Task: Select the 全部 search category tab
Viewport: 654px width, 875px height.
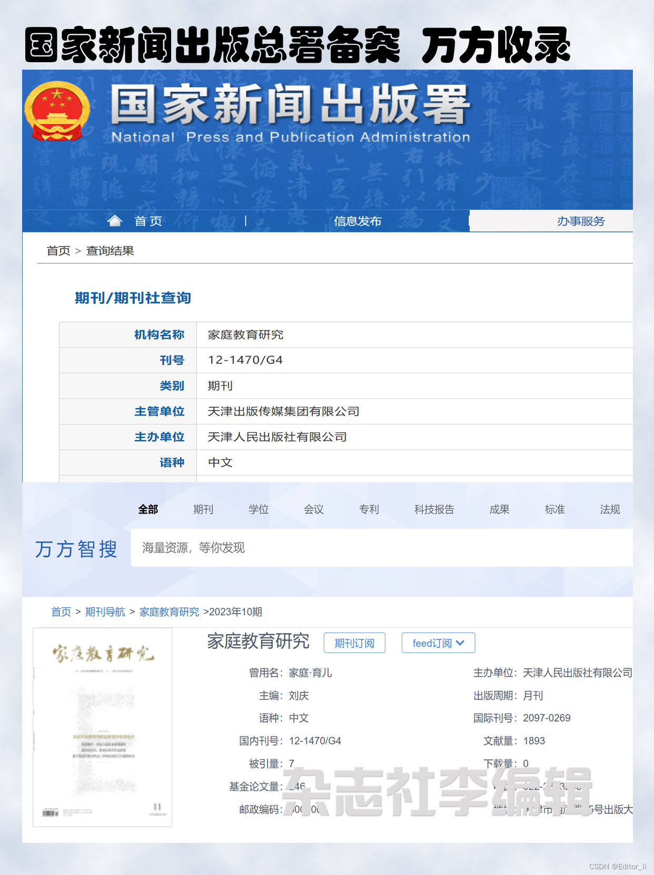Action: [148, 509]
